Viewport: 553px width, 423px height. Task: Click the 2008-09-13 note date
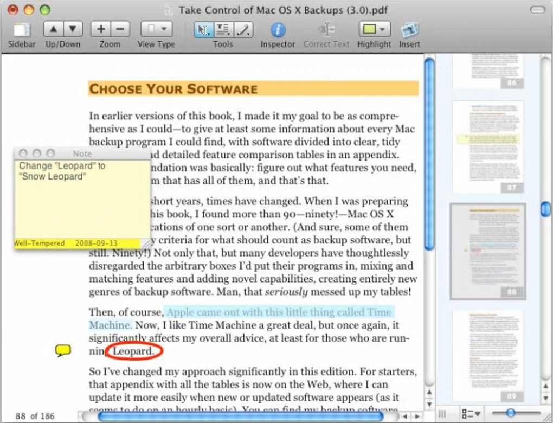[97, 243]
